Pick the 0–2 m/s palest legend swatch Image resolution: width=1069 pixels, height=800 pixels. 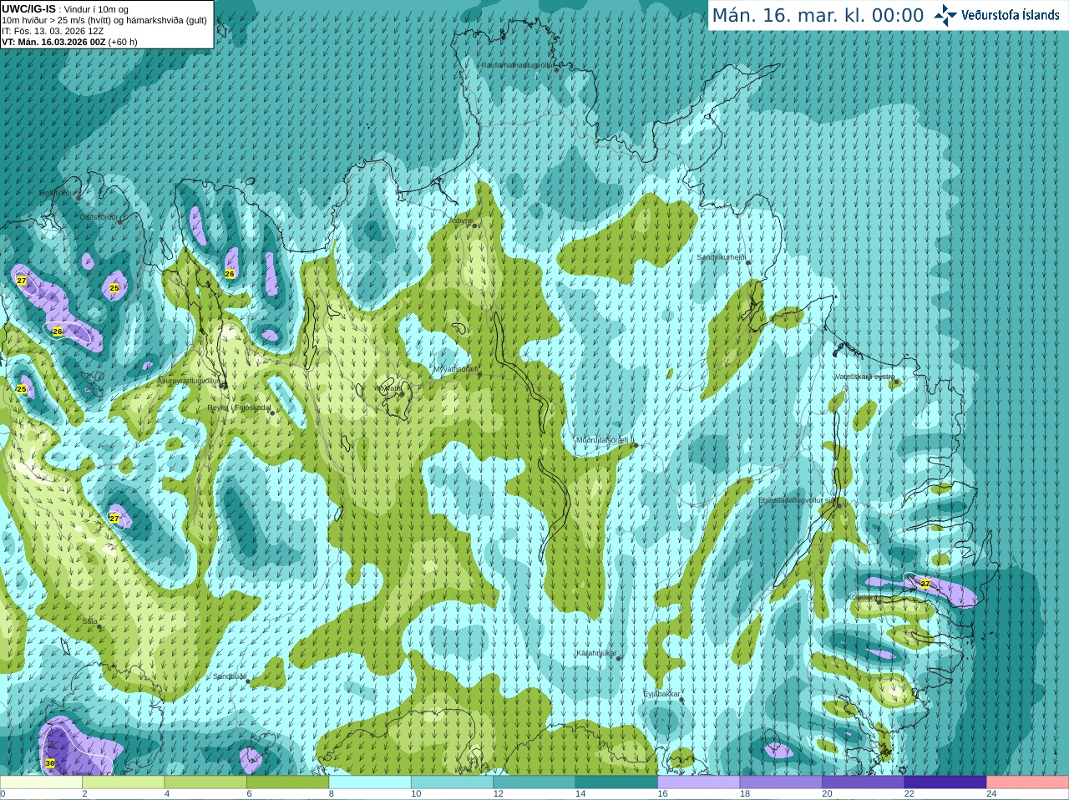click(41, 782)
